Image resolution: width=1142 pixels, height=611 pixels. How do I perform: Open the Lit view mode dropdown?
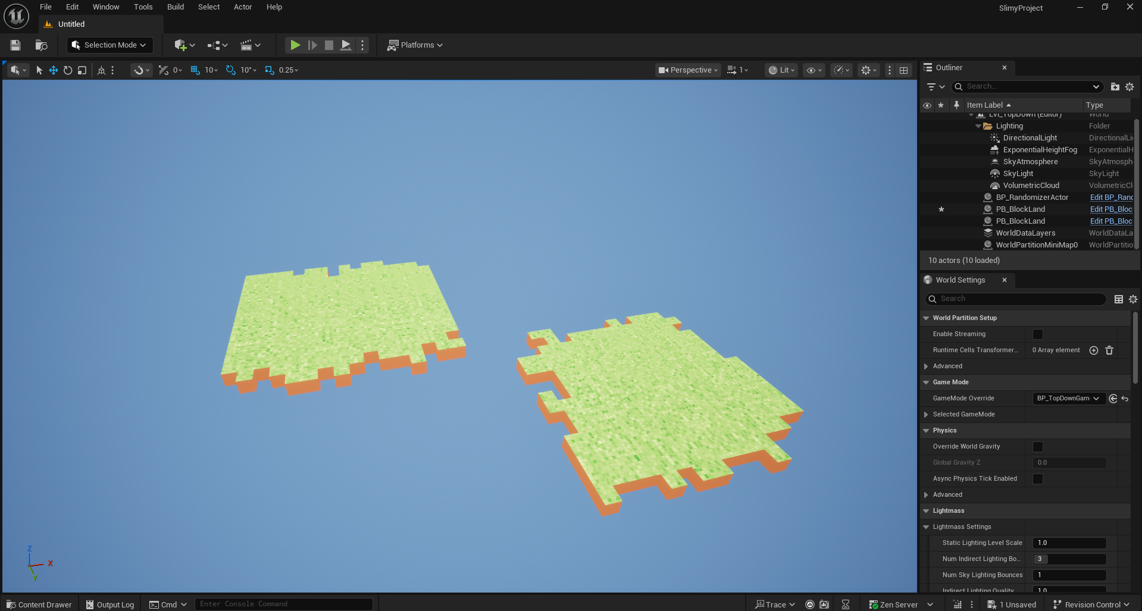(781, 70)
